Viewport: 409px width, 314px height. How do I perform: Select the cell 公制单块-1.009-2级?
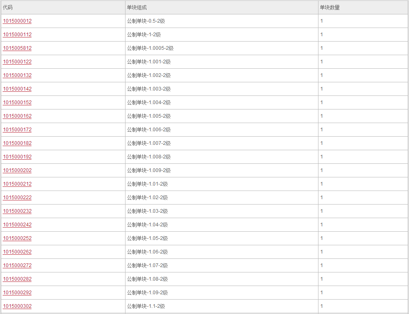pyautogui.click(x=222, y=170)
